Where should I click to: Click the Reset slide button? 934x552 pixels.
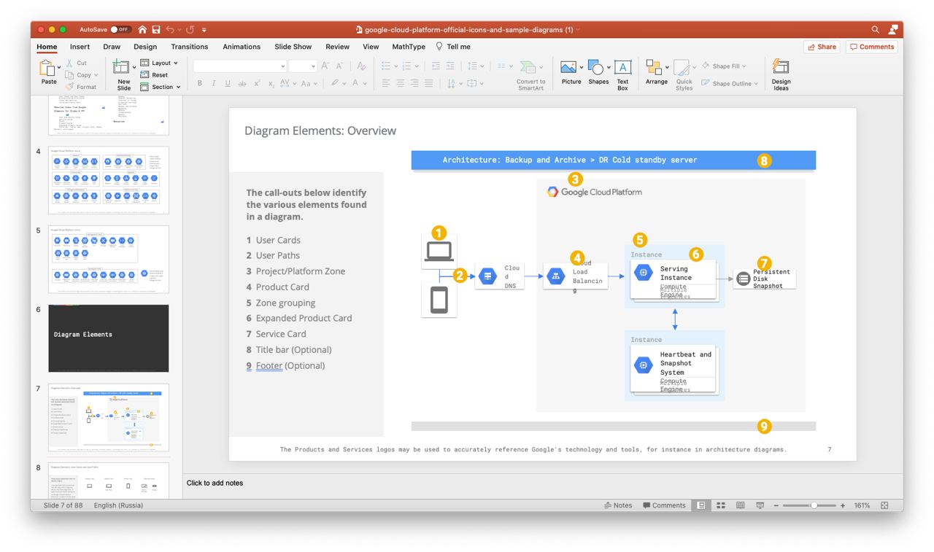coord(154,74)
